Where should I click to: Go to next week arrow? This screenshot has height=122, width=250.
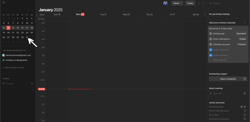[203, 3]
